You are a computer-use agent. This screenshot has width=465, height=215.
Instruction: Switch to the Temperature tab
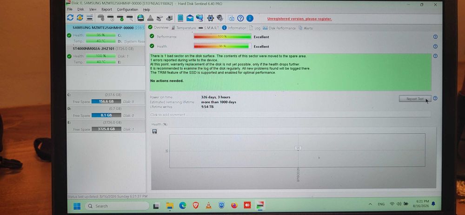point(184,28)
